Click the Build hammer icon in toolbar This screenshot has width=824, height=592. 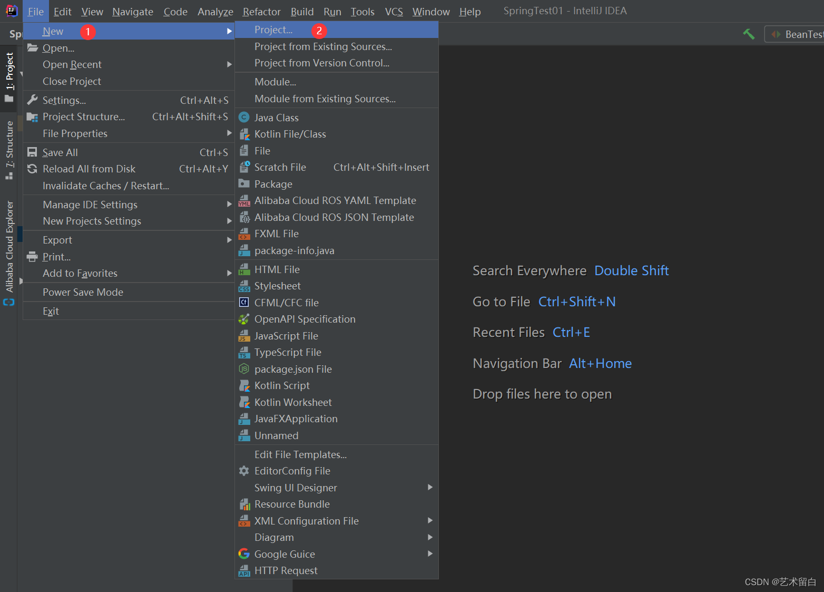pos(749,34)
